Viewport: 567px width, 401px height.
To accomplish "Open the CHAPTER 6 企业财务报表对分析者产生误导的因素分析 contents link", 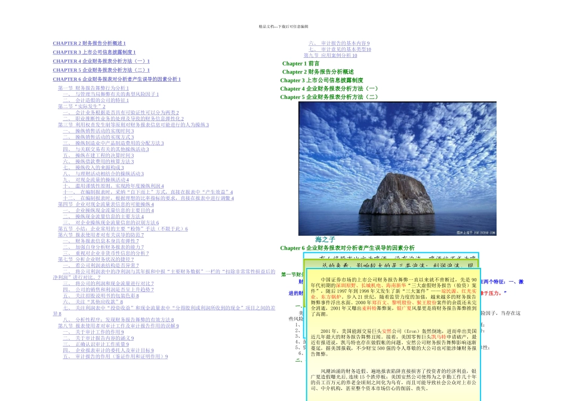I will (x=116, y=79).
